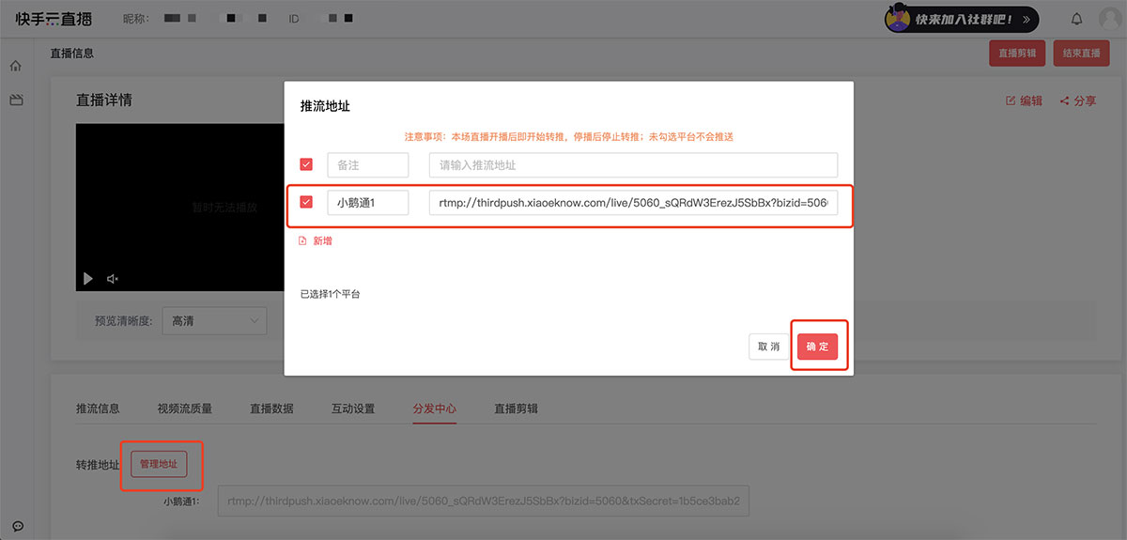Open the video clips sidebar icon
Viewport: 1127px width, 540px height.
(16, 100)
